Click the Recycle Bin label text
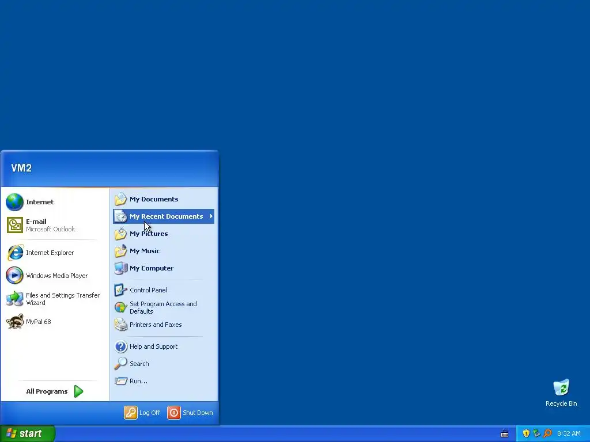 [561, 403]
